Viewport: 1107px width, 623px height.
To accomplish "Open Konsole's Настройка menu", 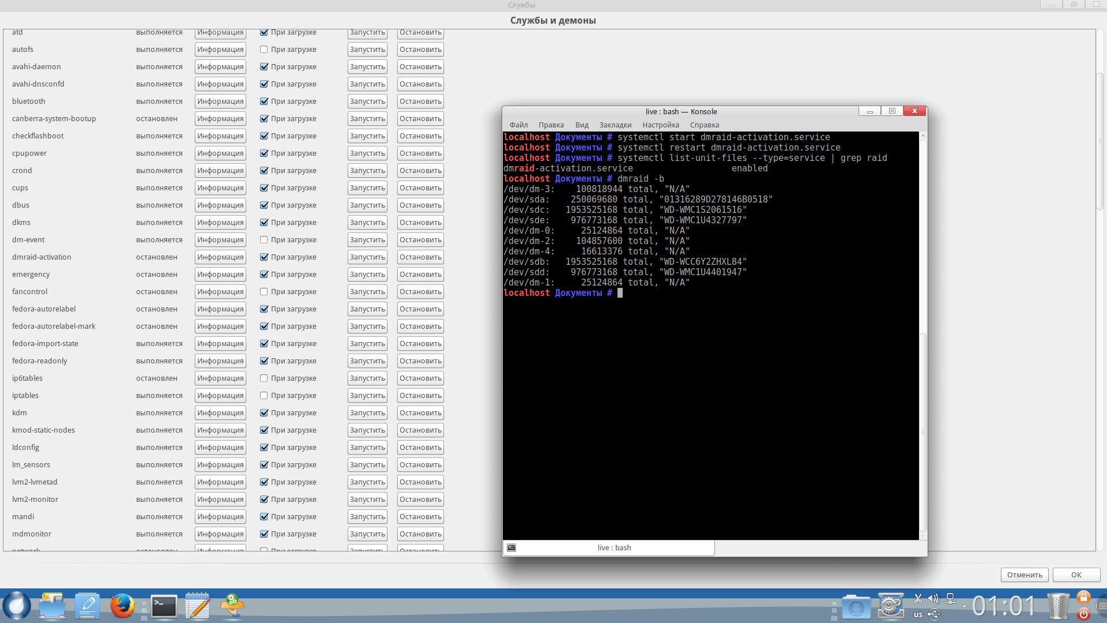I will (660, 125).
